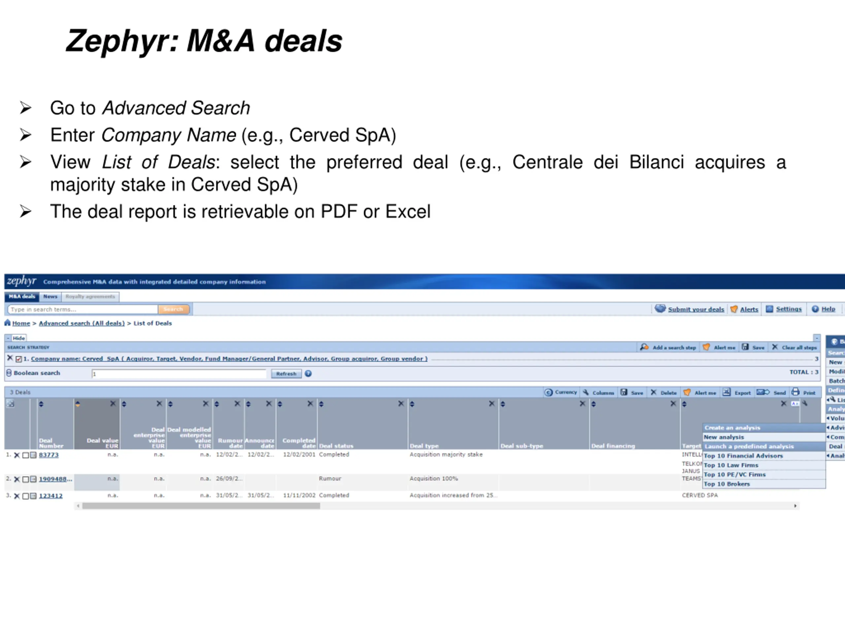Open report icon for deal 123412
845x633 pixels.
click(33, 496)
